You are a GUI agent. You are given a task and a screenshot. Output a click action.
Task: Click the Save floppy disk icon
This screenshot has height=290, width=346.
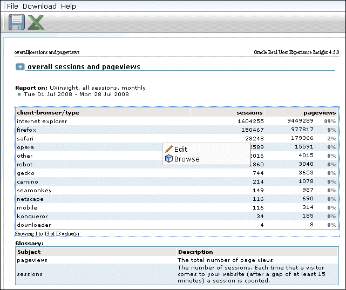tap(17, 22)
